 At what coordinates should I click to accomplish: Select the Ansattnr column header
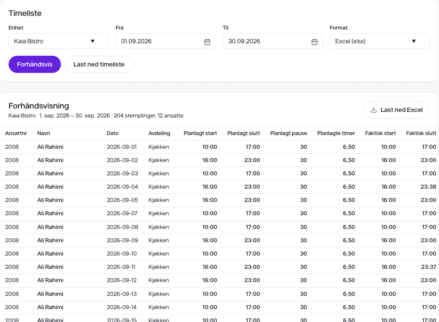click(x=16, y=133)
